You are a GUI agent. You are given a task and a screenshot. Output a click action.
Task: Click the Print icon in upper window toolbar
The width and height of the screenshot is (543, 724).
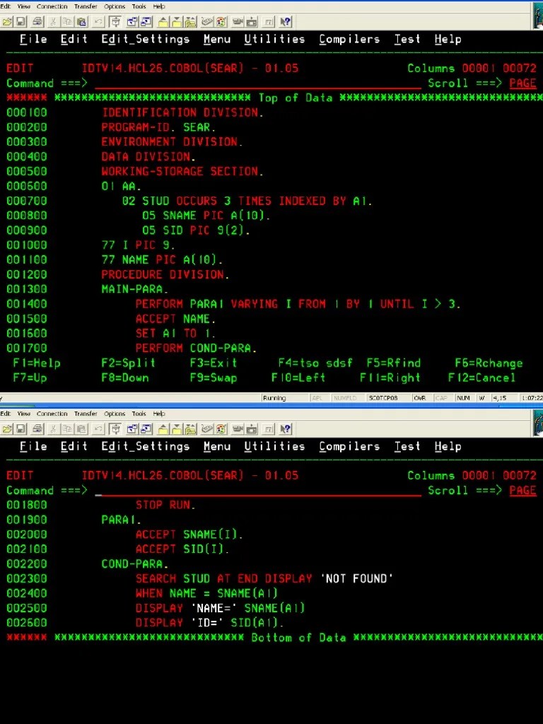tap(38, 22)
